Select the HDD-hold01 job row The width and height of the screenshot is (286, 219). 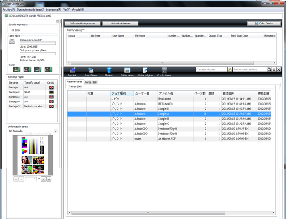(169, 104)
